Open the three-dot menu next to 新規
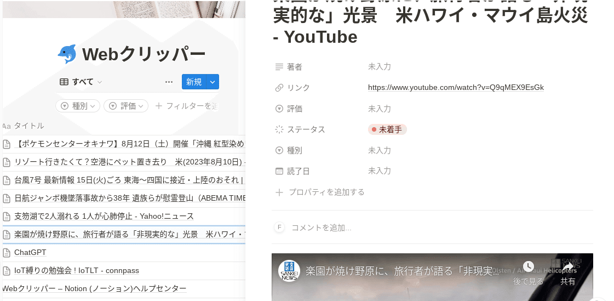 click(x=169, y=82)
